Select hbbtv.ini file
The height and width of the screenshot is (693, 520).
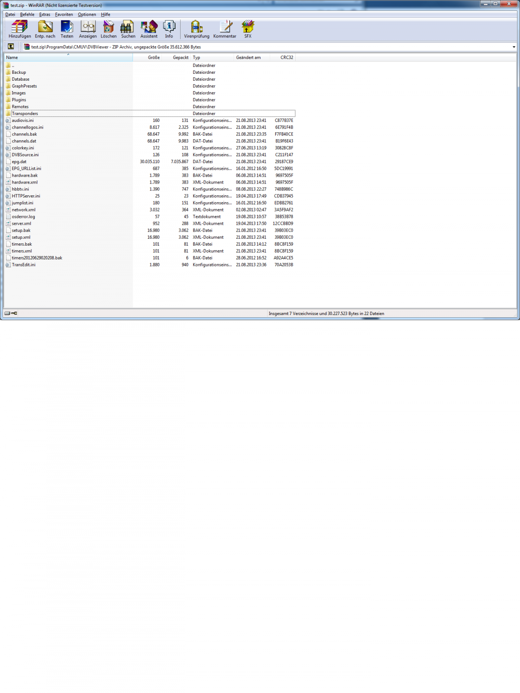point(150,189)
